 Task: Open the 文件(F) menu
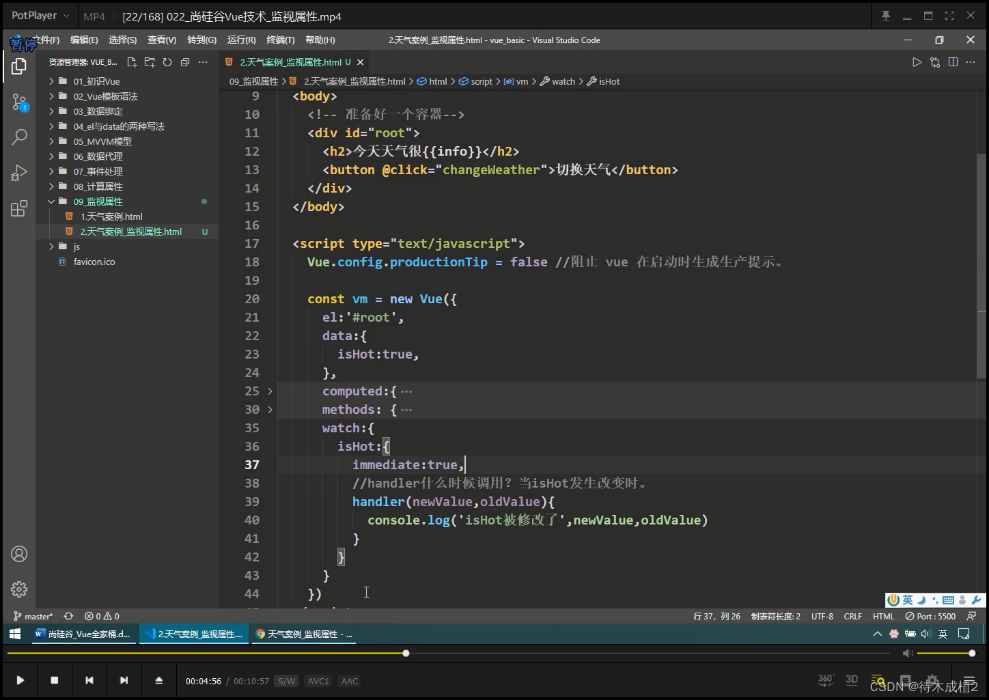(x=46, y=40)
